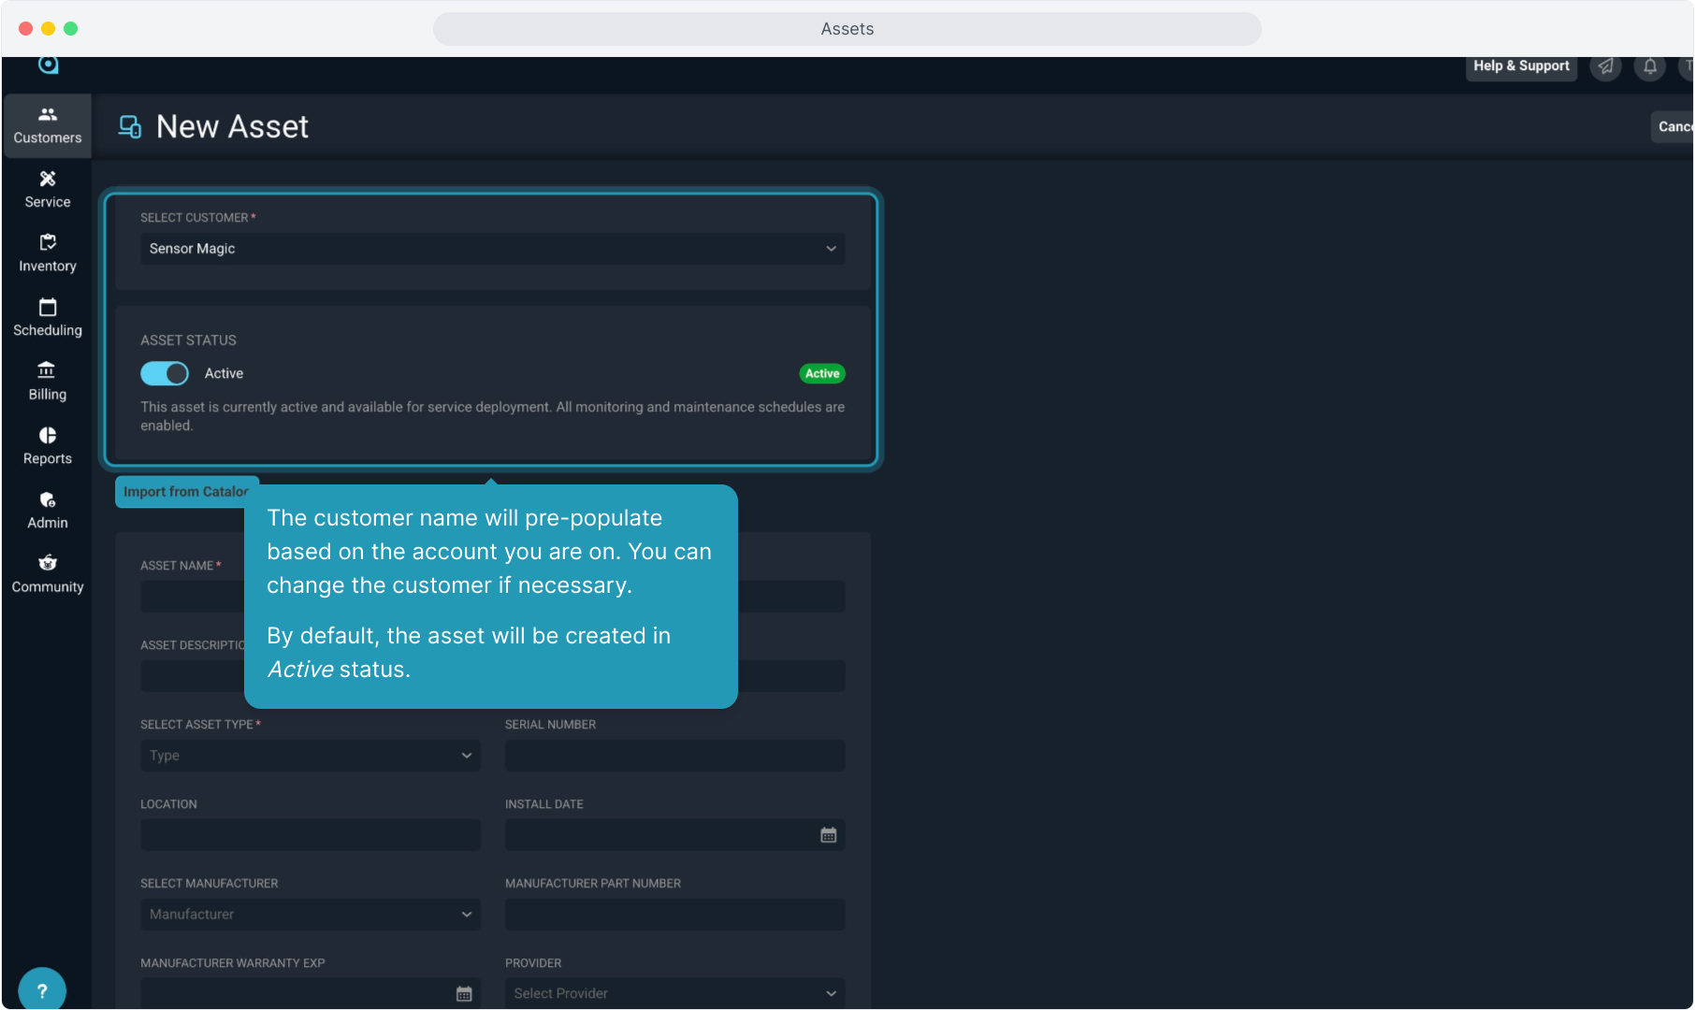
Task: Toggle the Active asset status switch
Action: [165, 373]
